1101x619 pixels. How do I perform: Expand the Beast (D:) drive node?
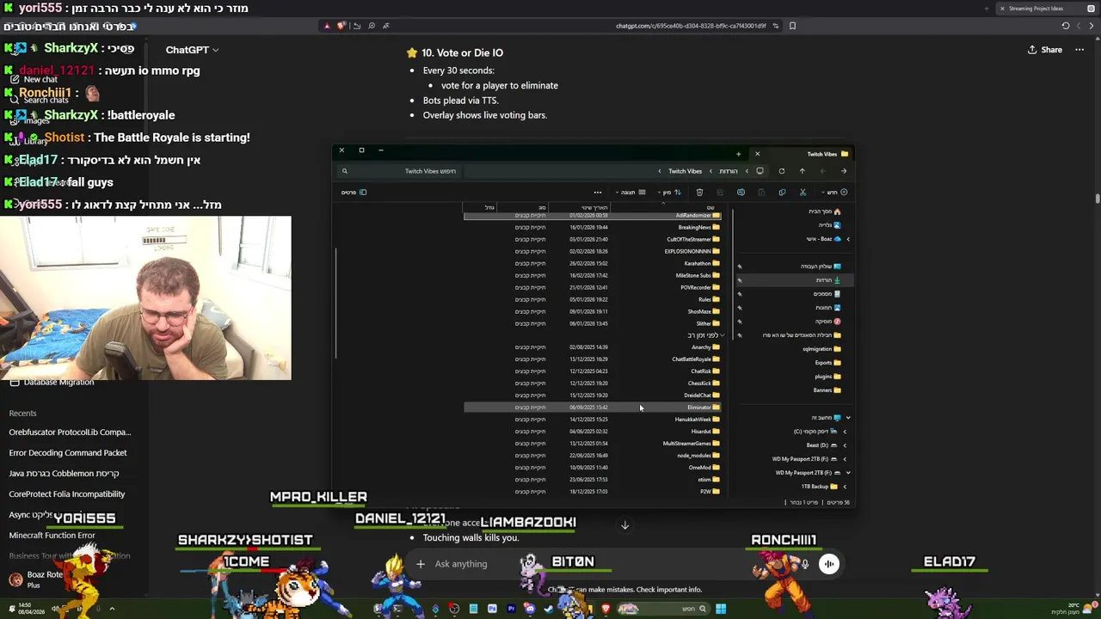[x=845, y=445]
